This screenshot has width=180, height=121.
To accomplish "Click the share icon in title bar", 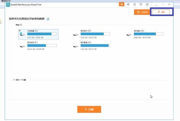I will (x=128, y=4).
